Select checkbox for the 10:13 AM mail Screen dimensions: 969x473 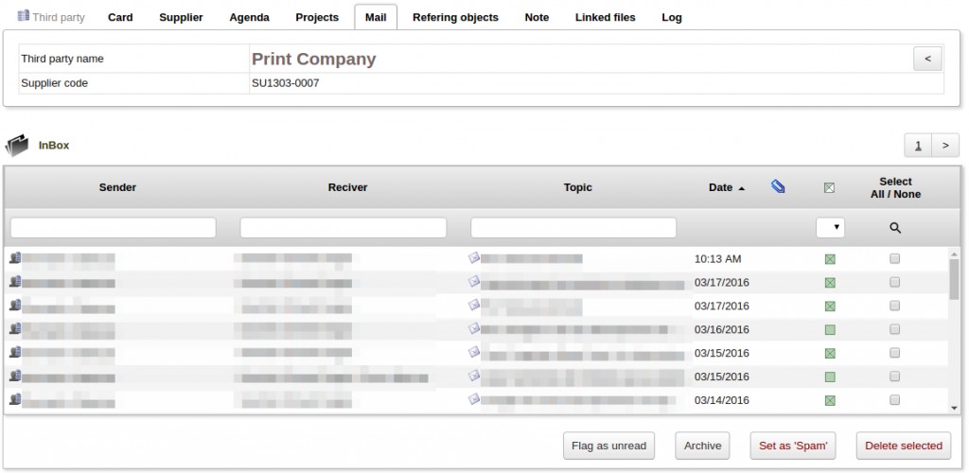[895, 258]
